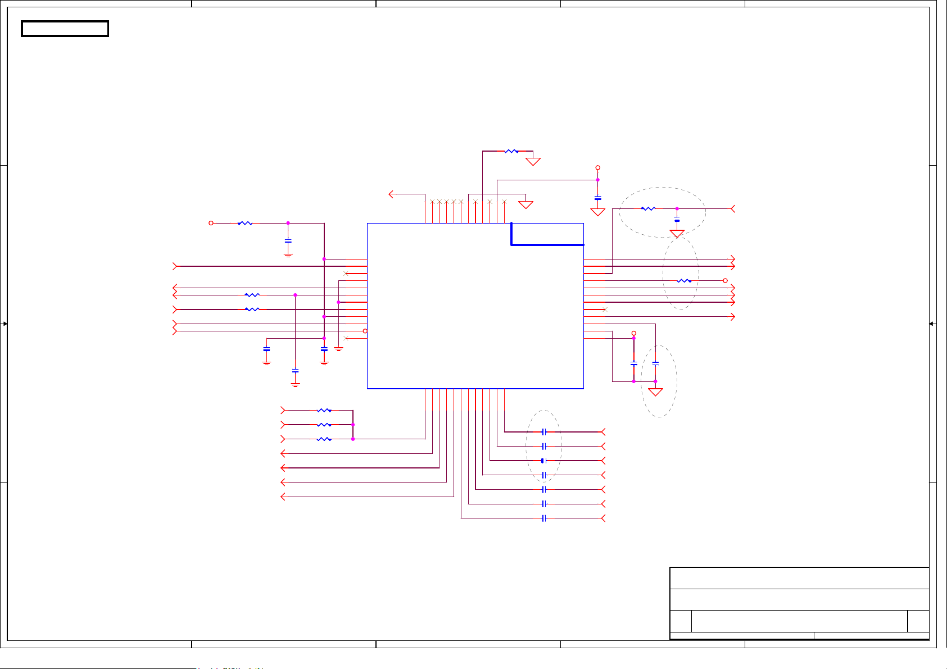Select the capacitor under the top power node
The height and width of the screenshot is (669, 947).
(x=598, y=197)
